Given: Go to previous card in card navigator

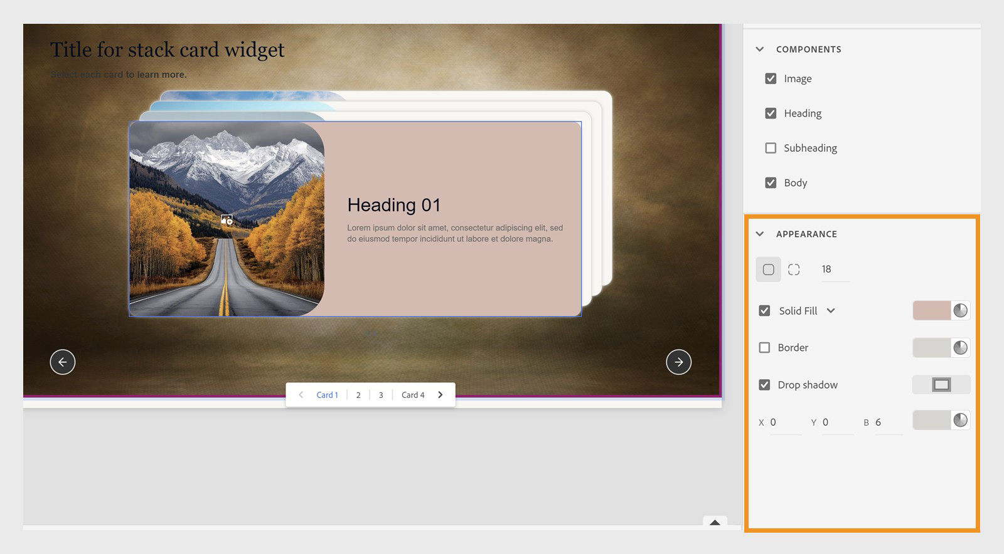Looking at the screenshot, I should coord(301,395).
